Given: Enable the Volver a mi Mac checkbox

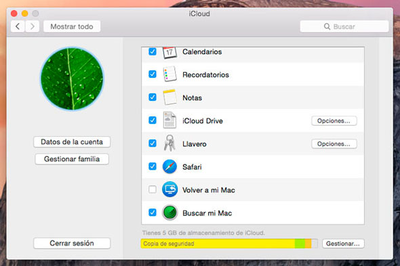Looking at the screenshot, I should 153,190.
